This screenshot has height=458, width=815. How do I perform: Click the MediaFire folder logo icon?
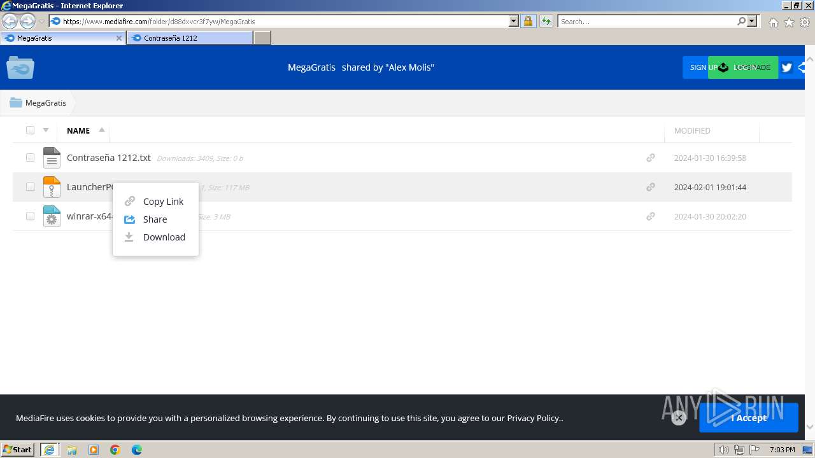coord(20,67)
